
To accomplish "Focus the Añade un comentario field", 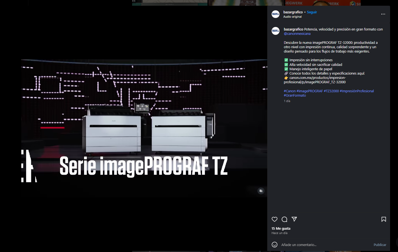I will pyautogui.click(x=326, y=245).
